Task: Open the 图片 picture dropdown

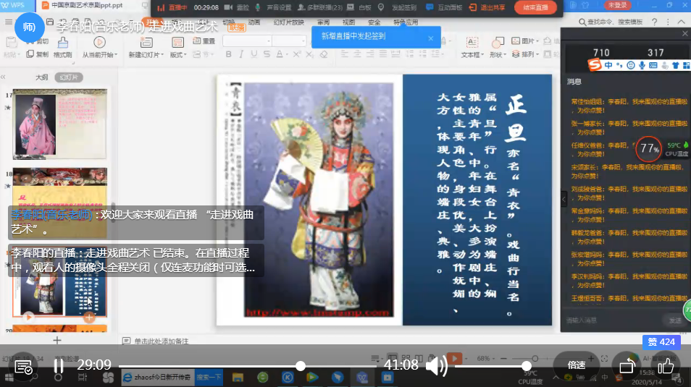Action: (x=525, y=41)
